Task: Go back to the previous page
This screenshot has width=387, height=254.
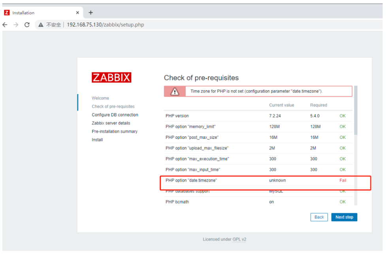Action: pyautogui.click(x=5, y=25)
